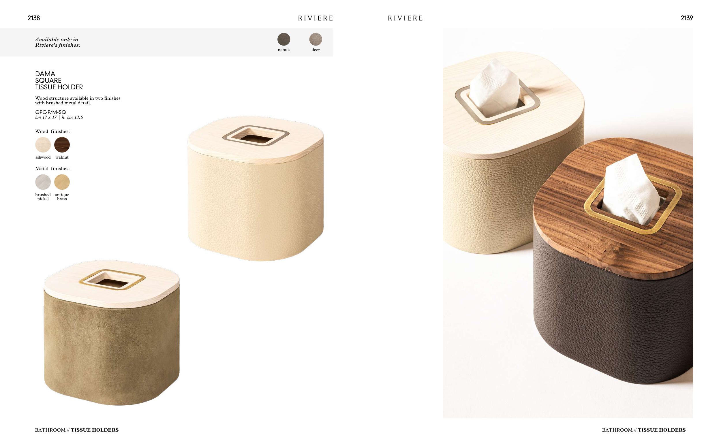
Task: Choose the walnut wood finish swatch
Action: pos(62,144)
